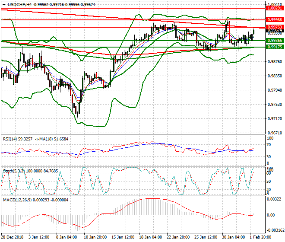The width and height of the screenshot is (285, 242).
Task: Select the 0.99753 red price label
Action: click(275, 27)
